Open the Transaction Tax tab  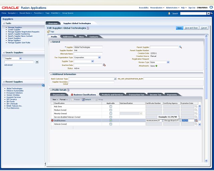point(136,95)
